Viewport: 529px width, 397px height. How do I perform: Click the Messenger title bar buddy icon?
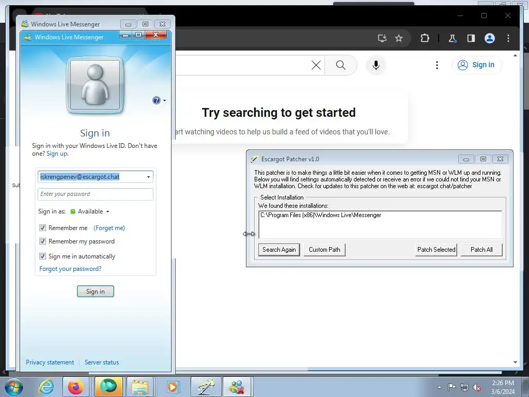28,37
